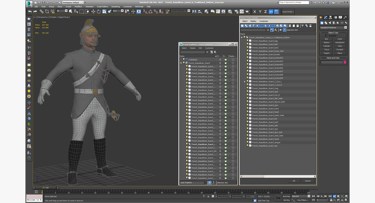The width and height of the screenshot is (375, 203).
Task: Collapse the French_Republican_Guard layer
Action: [x=181, y=63]
